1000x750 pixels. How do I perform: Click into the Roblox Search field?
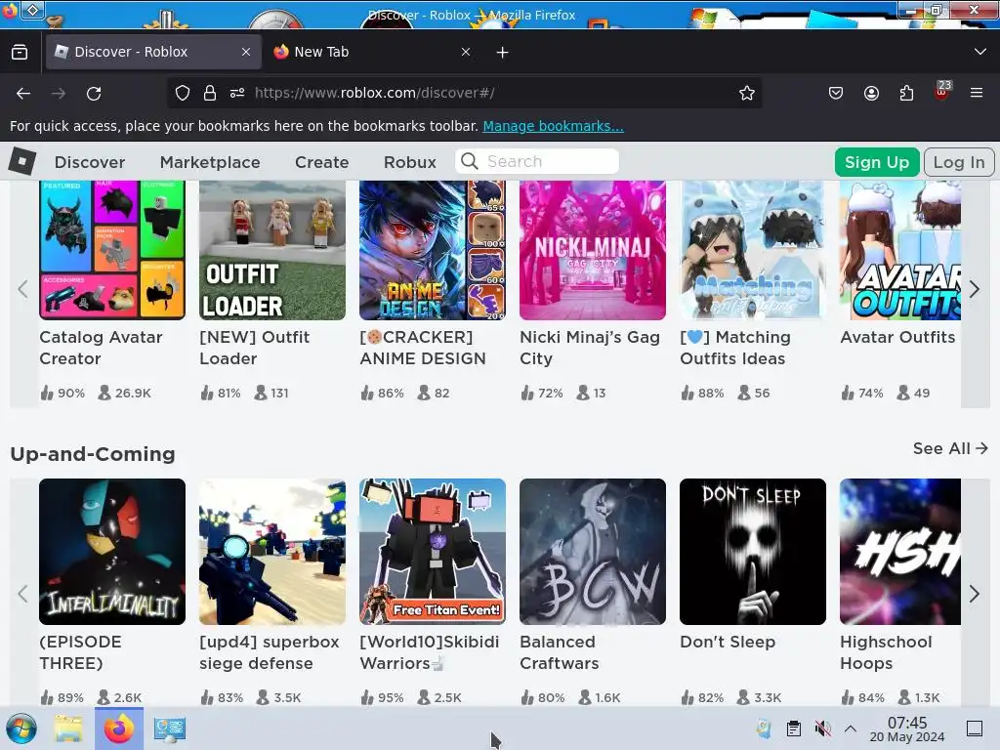click(x=537, y=161)
